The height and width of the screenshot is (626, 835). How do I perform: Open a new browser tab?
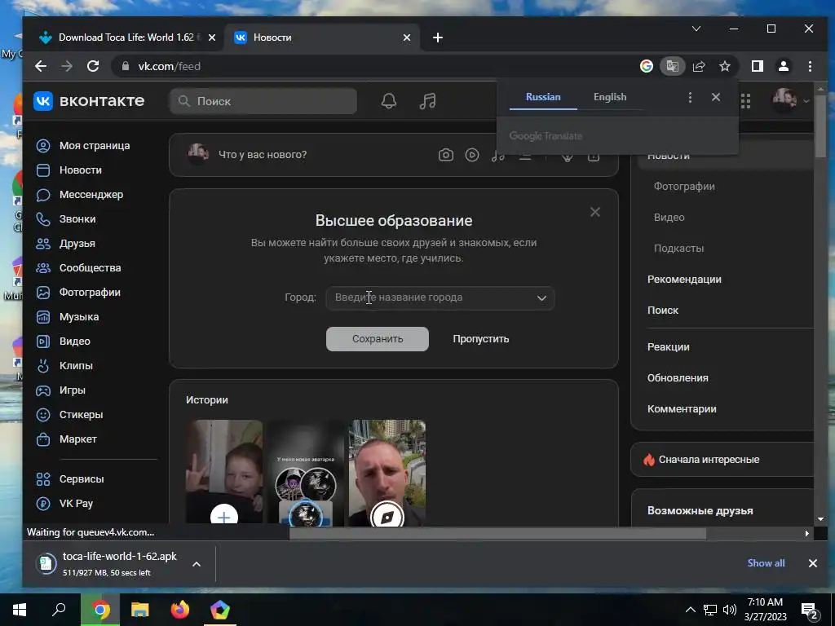tap(438, 37)
